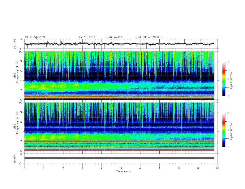Click the log(PSD) label beside ch.2 colorbar

click(232, 132)
